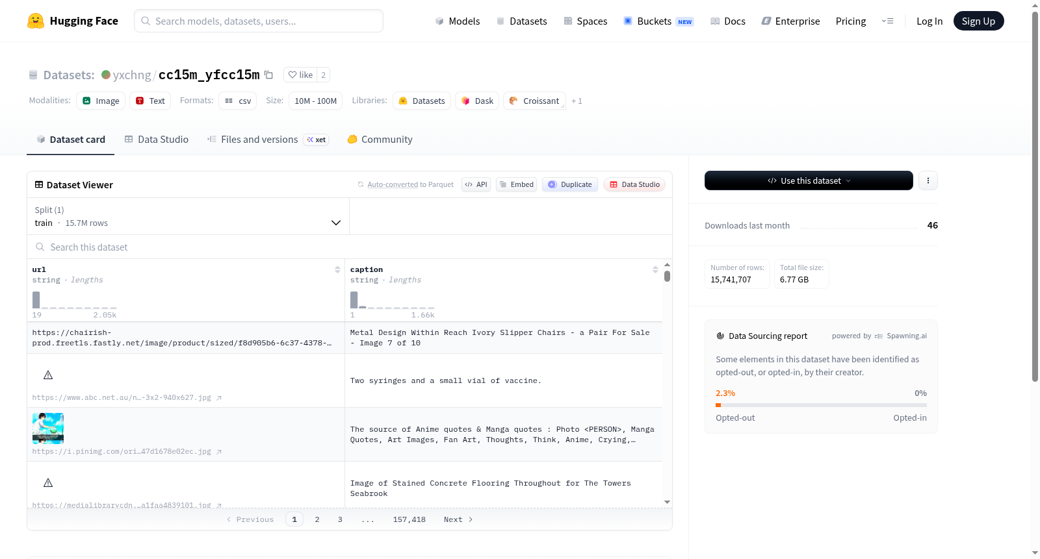This screenshot has width=1040, height=559.
Task: Expand the train split selector
Action: [x=188, y=216]
